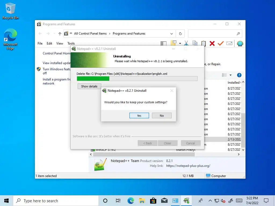This screenshot has width=275, height=206.
Task: Open the File menu in Programs and Features
Action: tap(40, 43)
